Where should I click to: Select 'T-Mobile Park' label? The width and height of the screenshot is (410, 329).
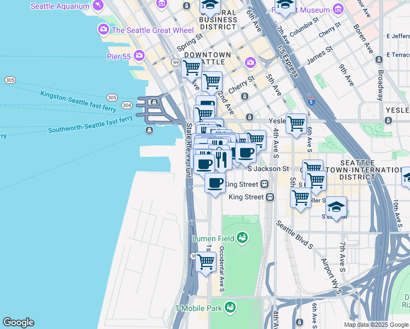(198, 308)
